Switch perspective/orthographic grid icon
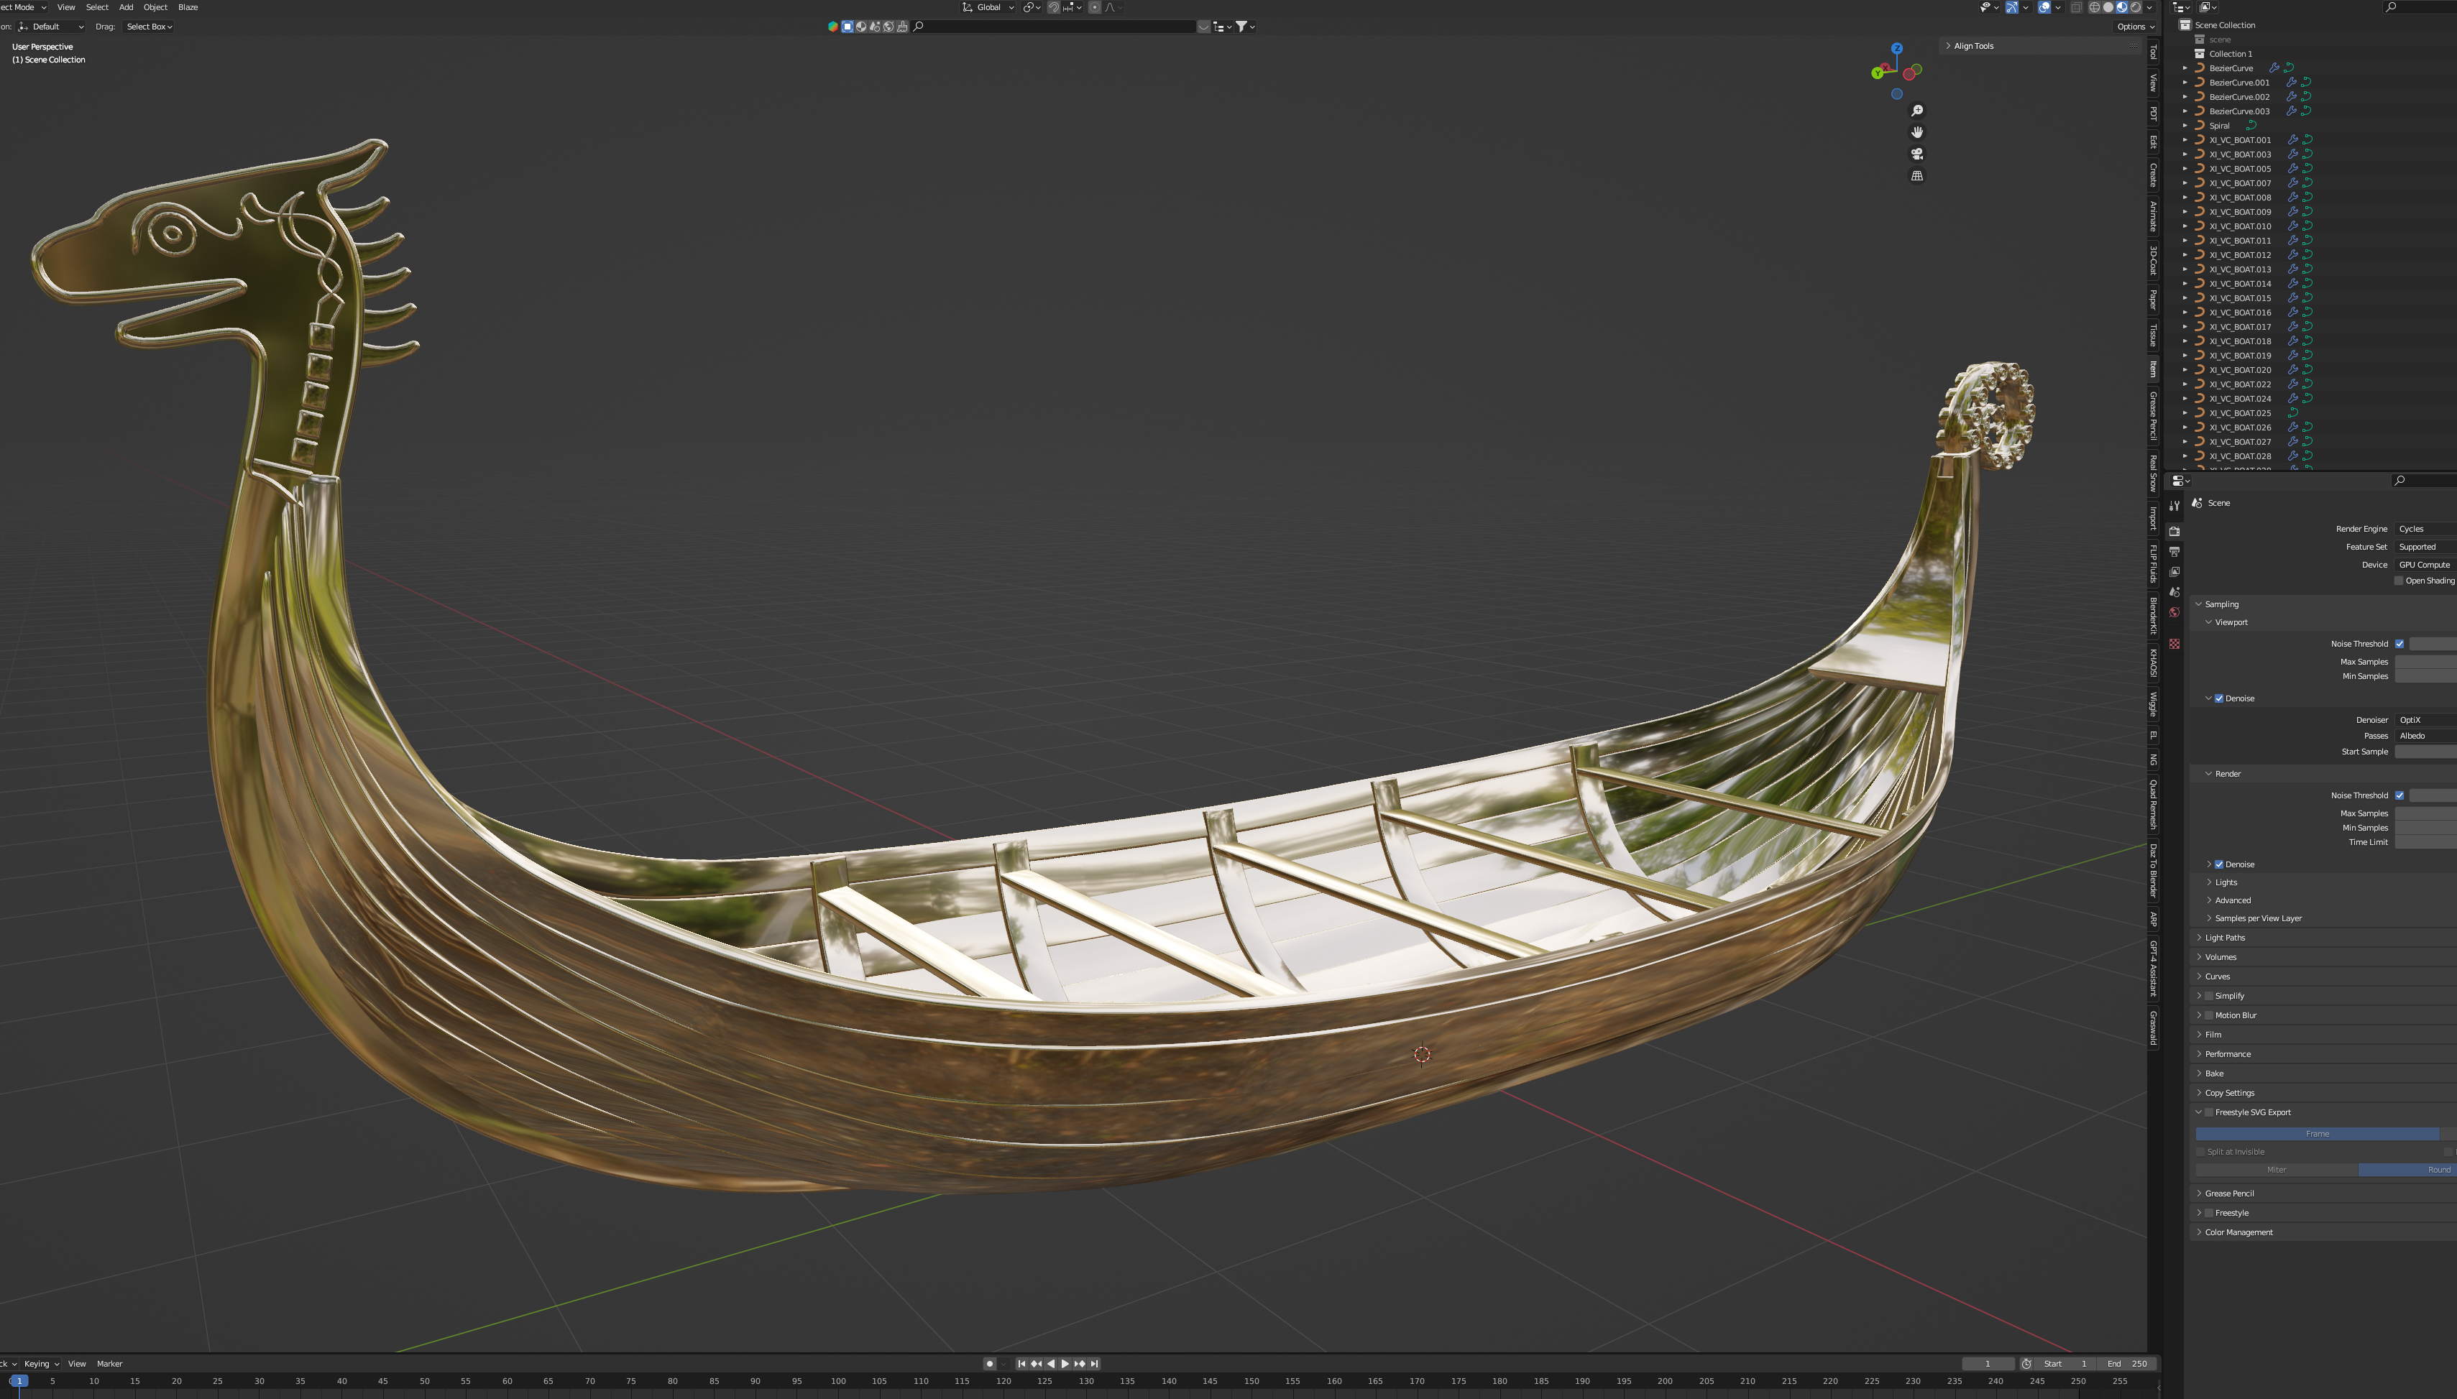 1916,176
